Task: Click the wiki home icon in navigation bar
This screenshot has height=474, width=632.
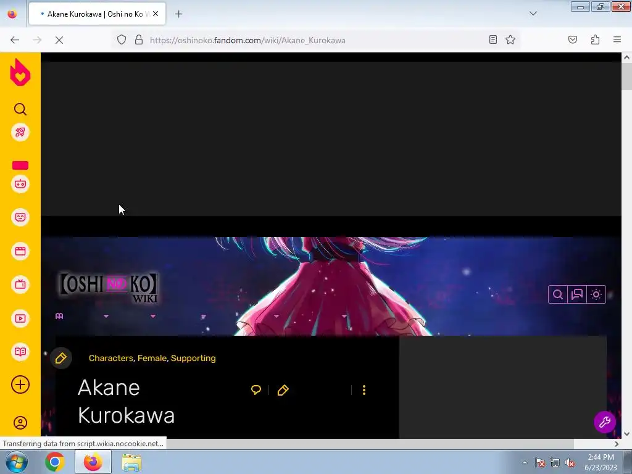Action: (59, 316)
